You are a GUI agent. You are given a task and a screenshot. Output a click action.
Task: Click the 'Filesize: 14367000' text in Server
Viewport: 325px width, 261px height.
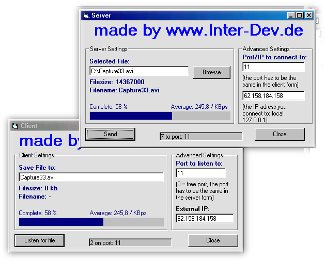(117, 82)
